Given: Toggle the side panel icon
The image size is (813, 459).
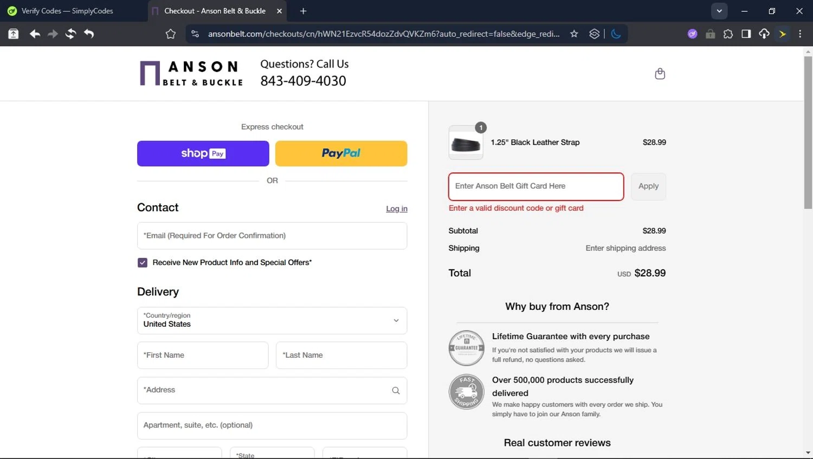Looking at the screenshot, I should point(746,34).
